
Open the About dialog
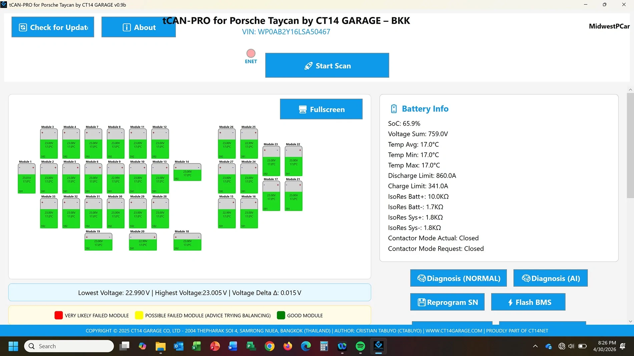(x=138, y=27)
